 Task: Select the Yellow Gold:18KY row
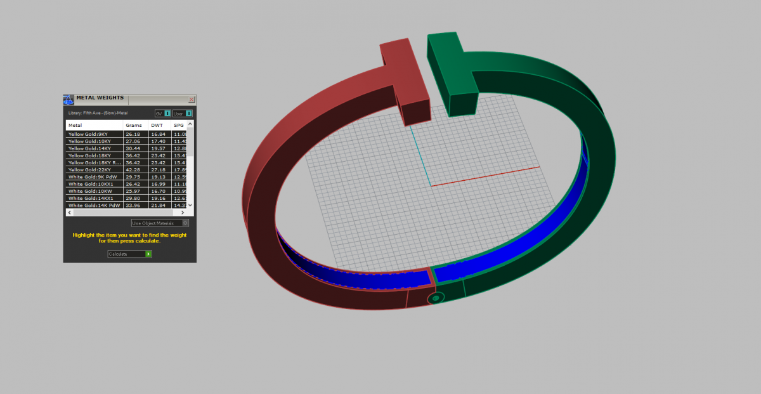[126, 155]
